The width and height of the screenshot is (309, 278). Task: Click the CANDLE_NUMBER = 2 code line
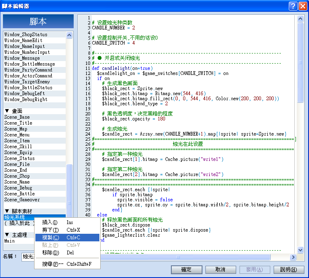(114, 28)
